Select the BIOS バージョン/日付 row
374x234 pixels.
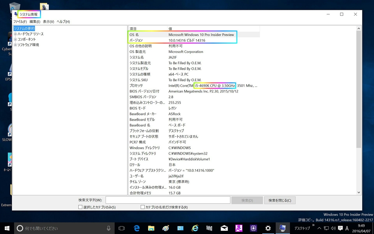click(x=194, y=91)
